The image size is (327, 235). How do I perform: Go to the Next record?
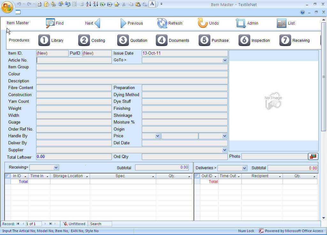93,23
